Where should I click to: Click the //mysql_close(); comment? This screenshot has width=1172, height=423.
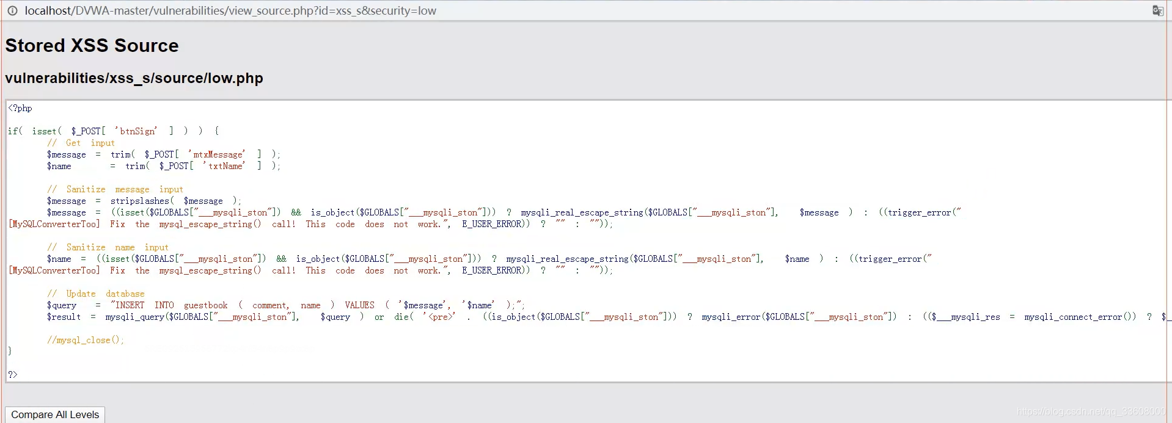click(x=86, y=340)
